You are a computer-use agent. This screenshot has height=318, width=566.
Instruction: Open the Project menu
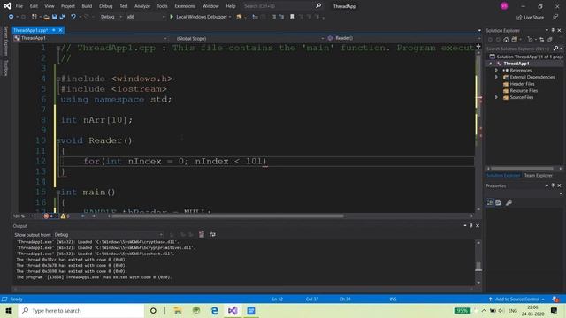(67, 6)
